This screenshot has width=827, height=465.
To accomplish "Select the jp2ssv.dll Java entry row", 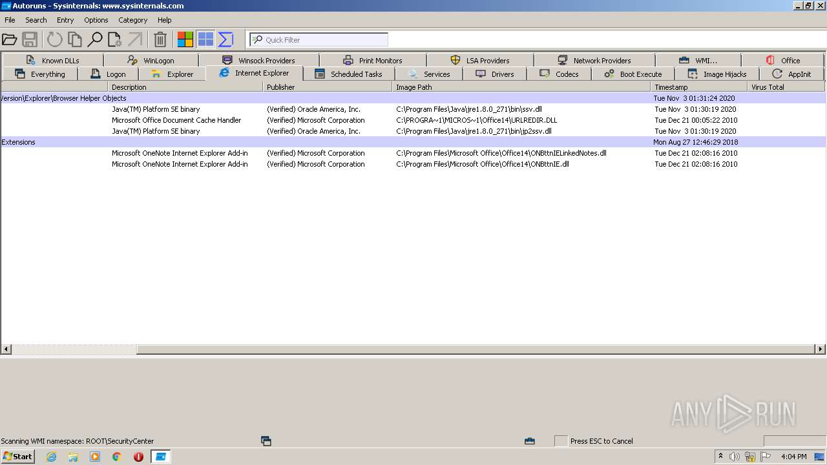I will pyautogui.click(x=413, y=131).
